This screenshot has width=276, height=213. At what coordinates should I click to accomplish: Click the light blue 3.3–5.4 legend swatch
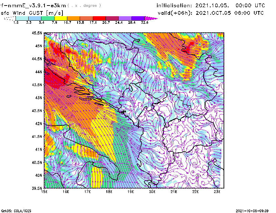pyautogui.click(x=35, y=18)
